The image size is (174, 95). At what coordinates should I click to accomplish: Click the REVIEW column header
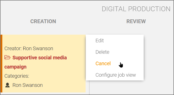coord(136,21)
